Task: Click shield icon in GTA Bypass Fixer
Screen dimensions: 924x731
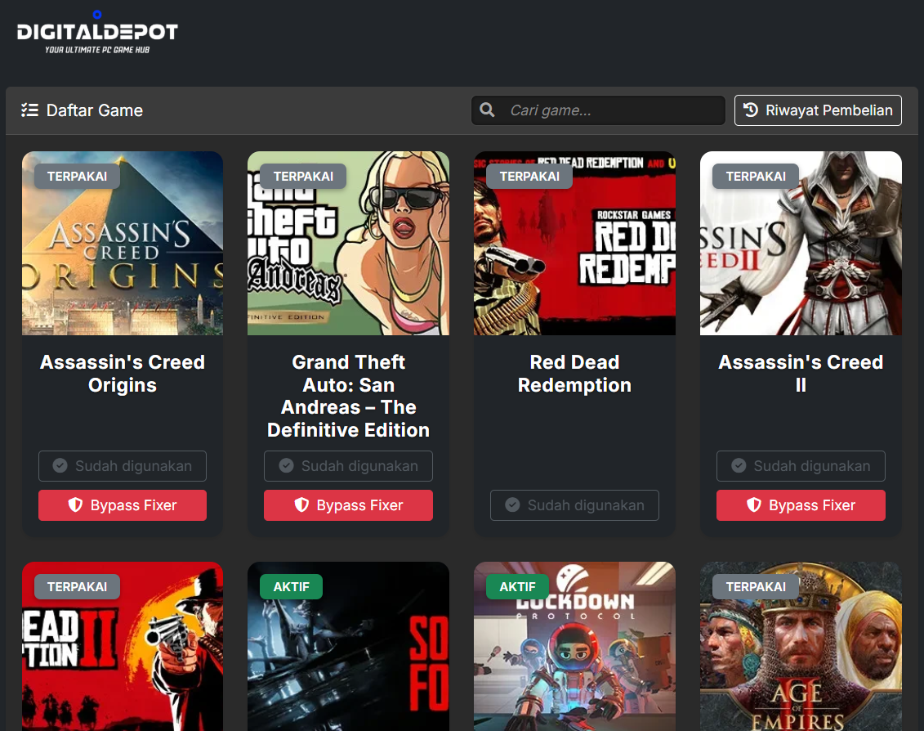Action: tap(301, 505)
